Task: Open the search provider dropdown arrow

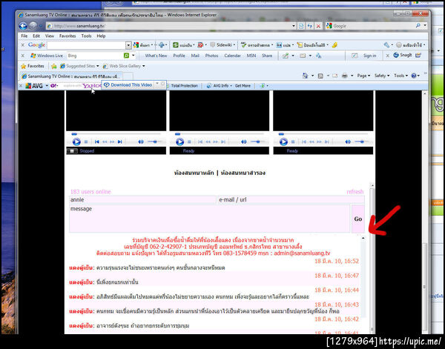Action: pos(425,26)
